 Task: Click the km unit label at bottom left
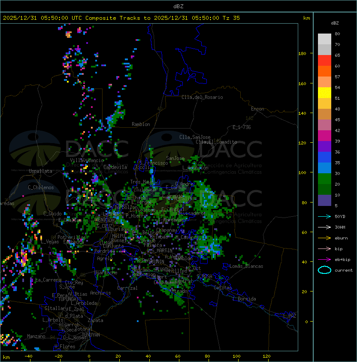6,357
